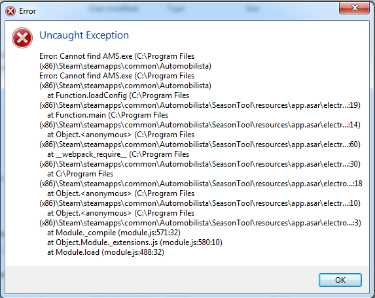Viewport: 375px width, 298px height.
Task: Click the path line ending in 'electr...:19)'
Action: 200,105
